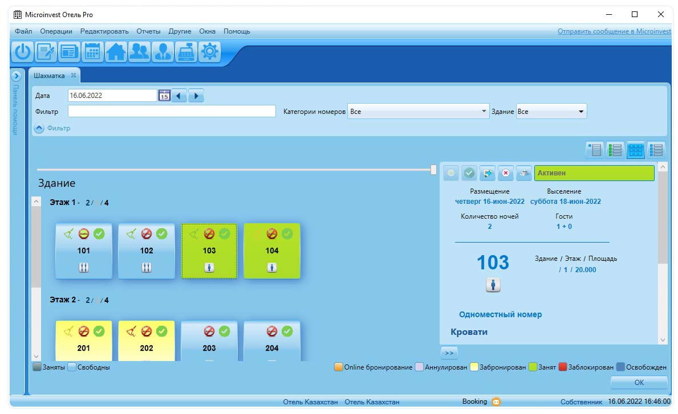Collapse the Фильтр section

click(x=39, y=128)
